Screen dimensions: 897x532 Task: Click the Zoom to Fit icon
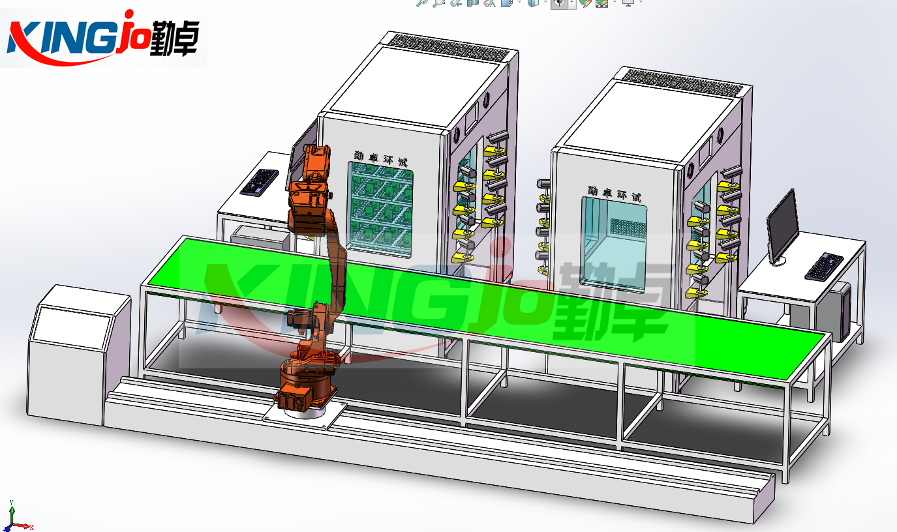421,3
